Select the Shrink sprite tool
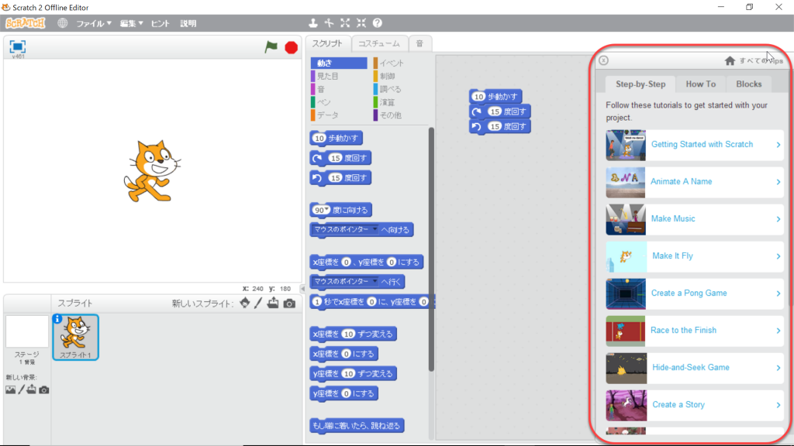 coord(361,22)
